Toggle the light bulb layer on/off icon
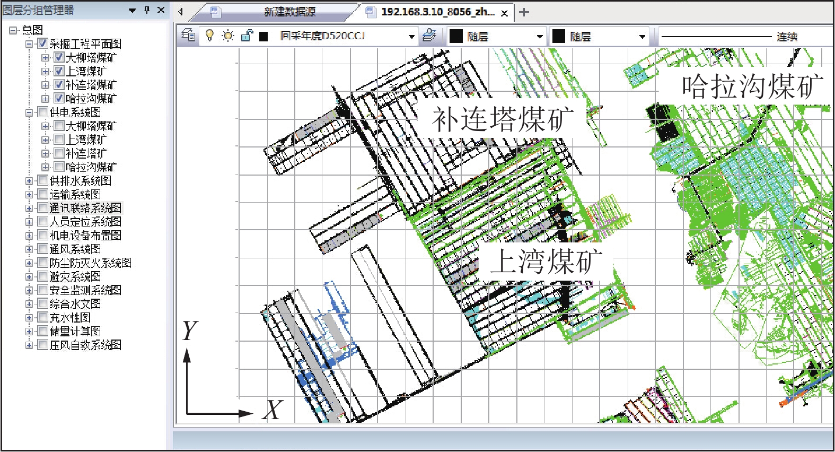 pos(210,36)
